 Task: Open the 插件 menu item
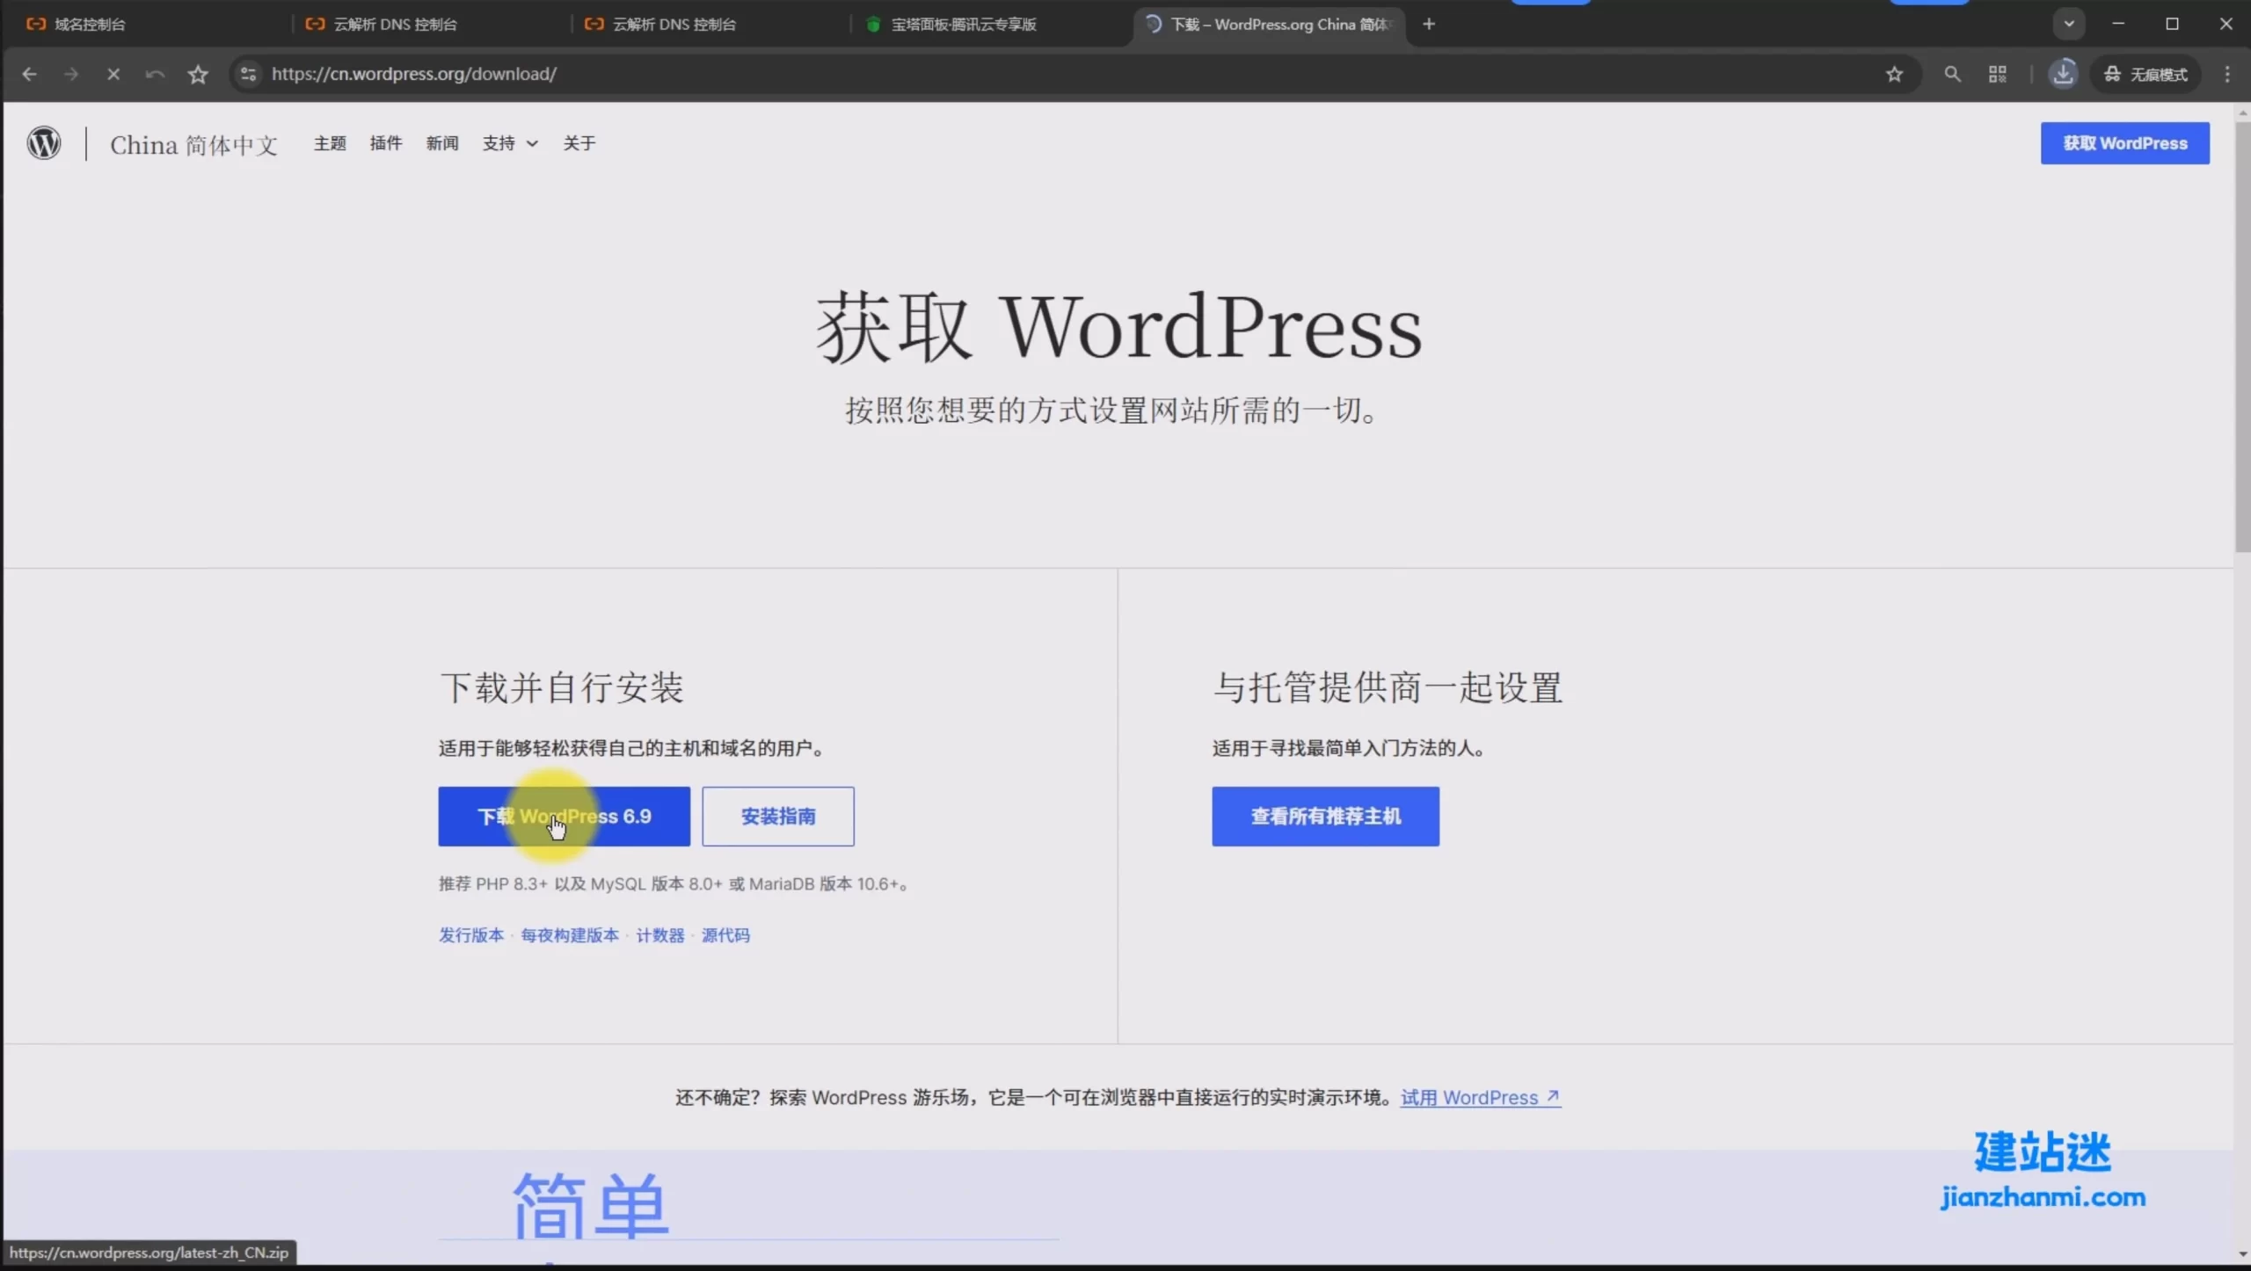pyautogui.click(x=385, y=143)
